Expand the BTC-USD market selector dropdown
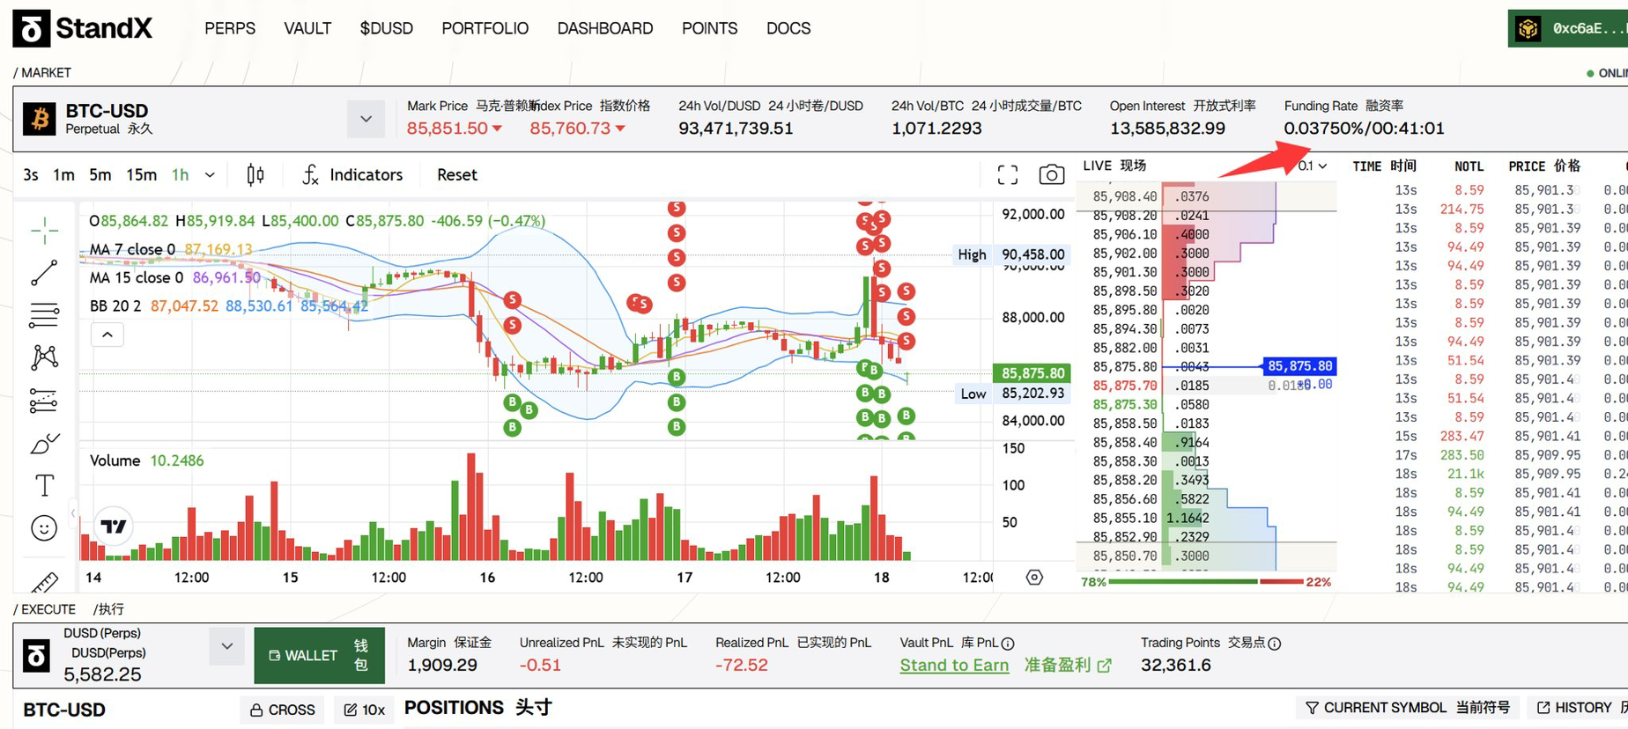Screen dimensions: 1628x729 pos(366,119)
